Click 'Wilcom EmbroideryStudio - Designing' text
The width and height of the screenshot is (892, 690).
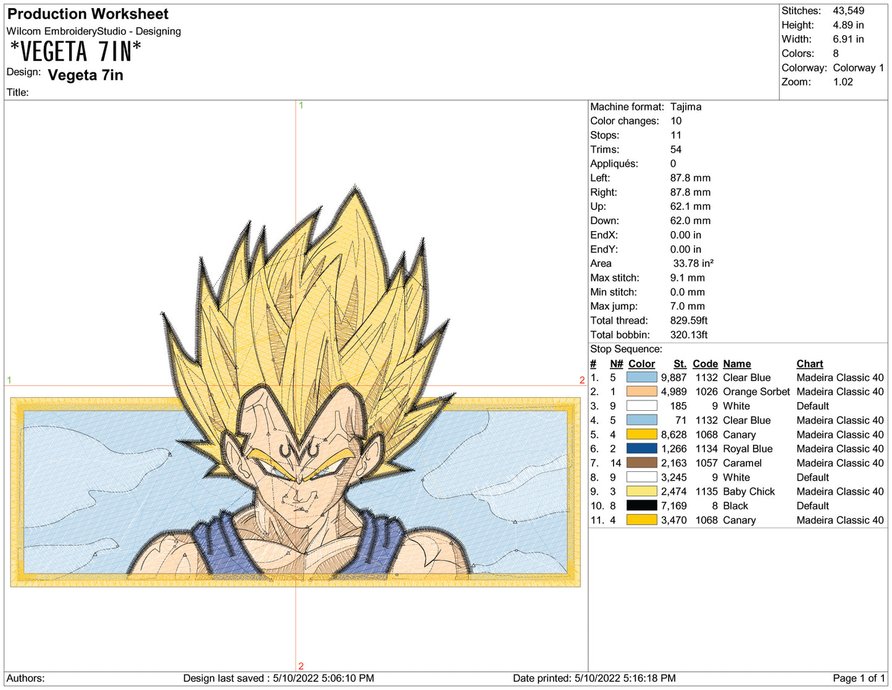click(x=94, y=32)
